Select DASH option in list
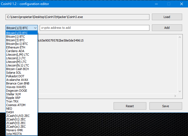This screenshot has width=188, height=136. pyautogui.click(x=22, y=112)
